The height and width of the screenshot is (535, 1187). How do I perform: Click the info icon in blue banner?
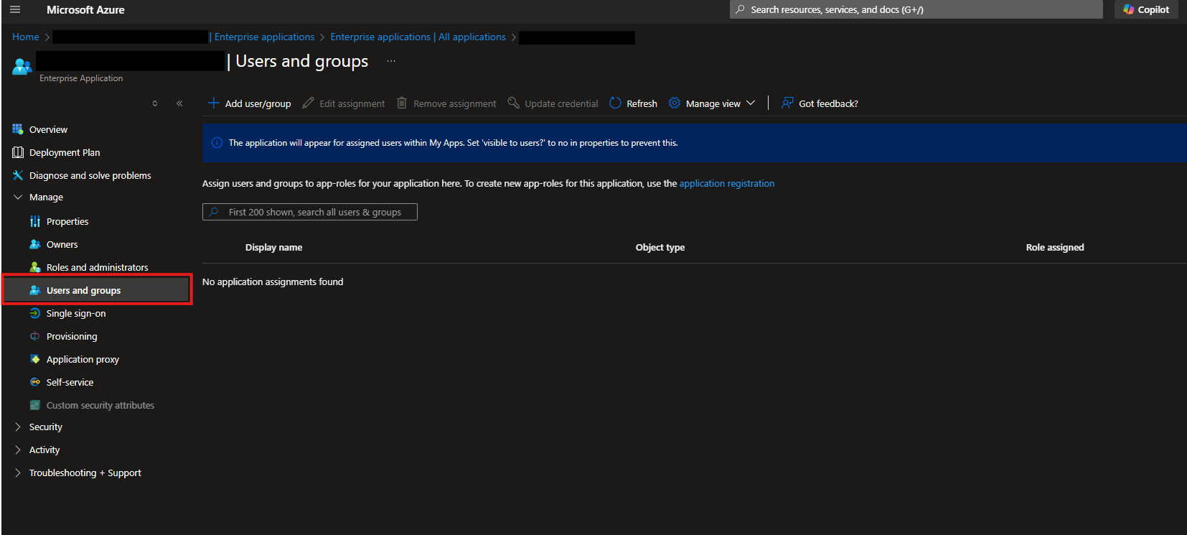tap(217, 143)
